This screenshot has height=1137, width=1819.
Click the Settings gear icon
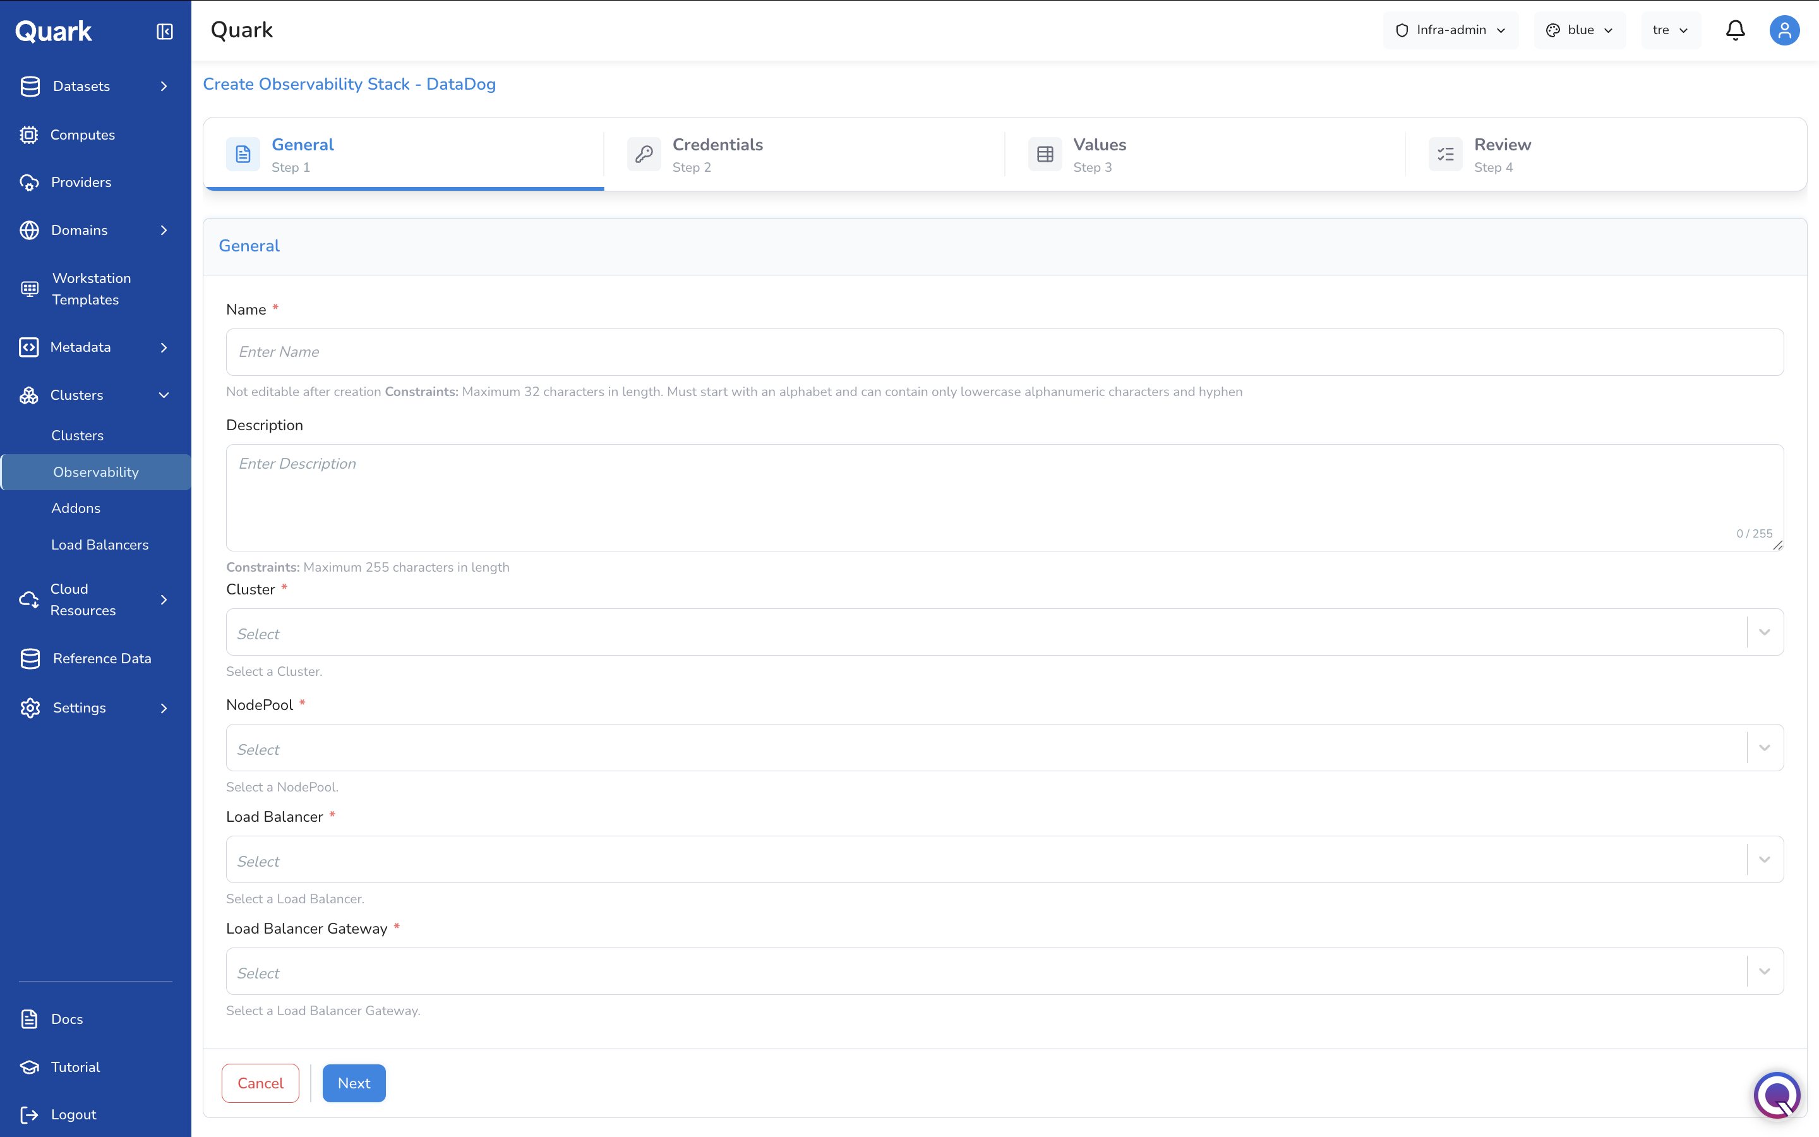click(30, 707)
